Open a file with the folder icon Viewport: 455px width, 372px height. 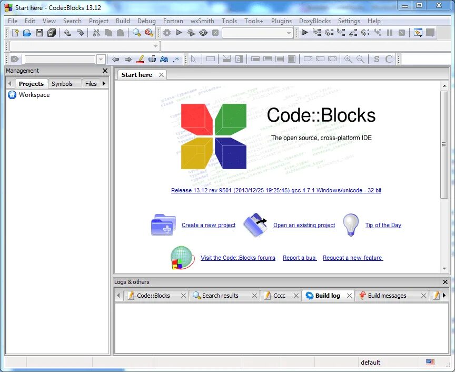27,33
